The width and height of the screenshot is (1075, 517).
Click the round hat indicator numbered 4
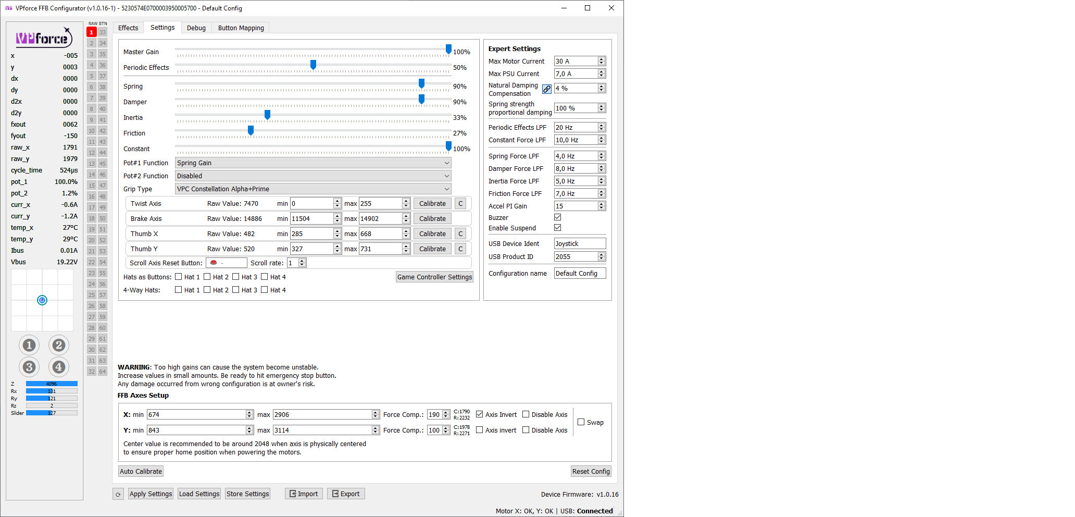pyautogui.click(x=59, y=367)
